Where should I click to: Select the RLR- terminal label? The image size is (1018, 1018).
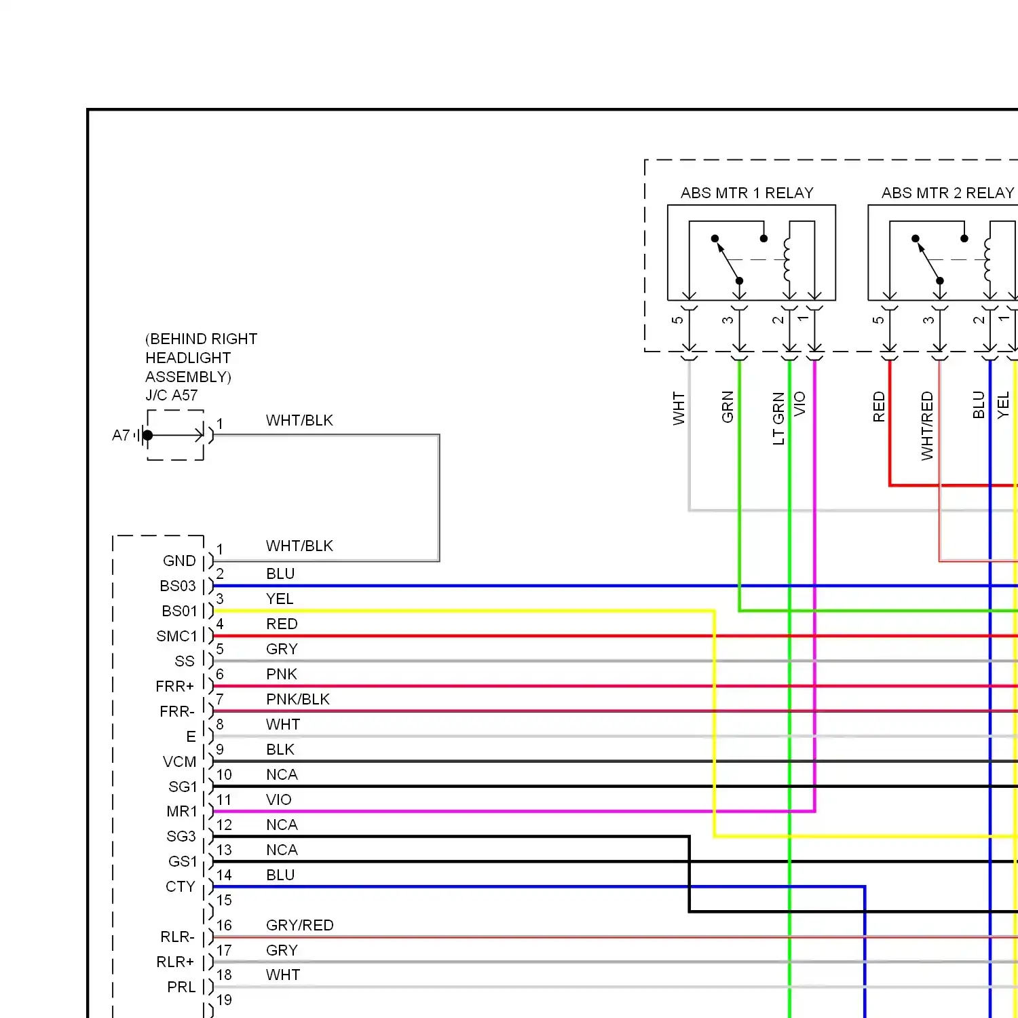click(x=177, y=937)
